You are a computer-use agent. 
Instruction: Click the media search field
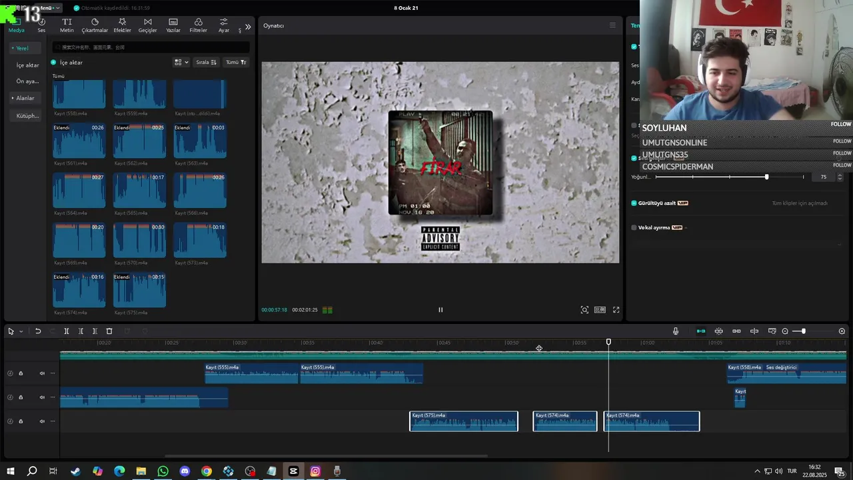151,47
